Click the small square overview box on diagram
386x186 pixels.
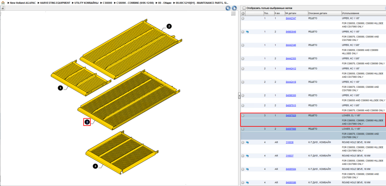pyautogui.click(x=234, y=13)
